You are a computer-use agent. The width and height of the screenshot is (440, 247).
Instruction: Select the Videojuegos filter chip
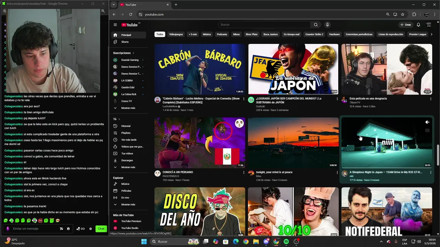tap(176, 34)
